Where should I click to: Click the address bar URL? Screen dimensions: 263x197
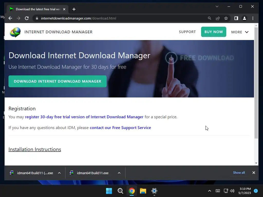[79, 18]
